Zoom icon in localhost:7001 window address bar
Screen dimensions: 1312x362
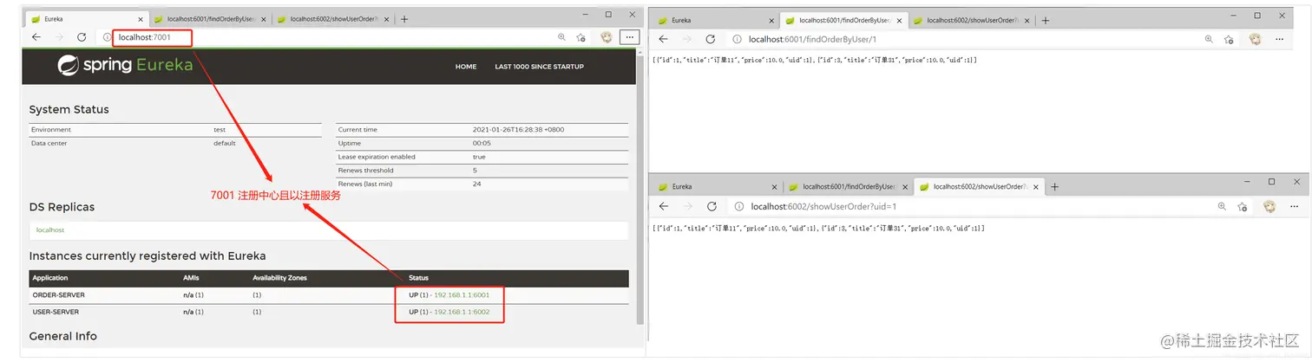pos(561,37)
